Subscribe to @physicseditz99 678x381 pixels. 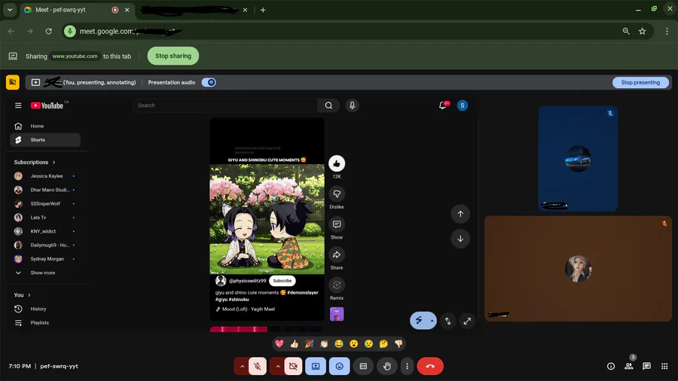(x=282, y=281)
